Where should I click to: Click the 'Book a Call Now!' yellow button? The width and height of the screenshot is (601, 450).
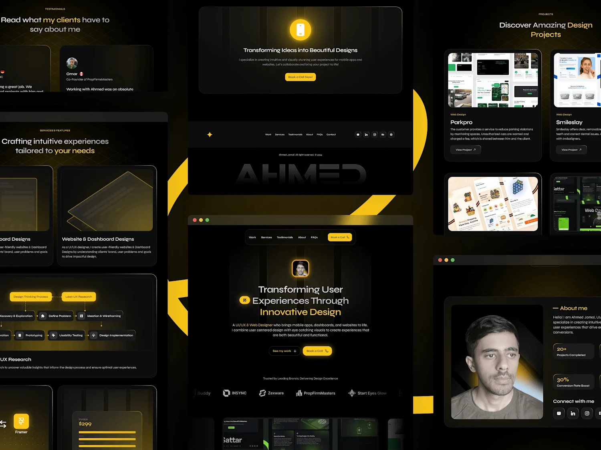coord(300,77)
